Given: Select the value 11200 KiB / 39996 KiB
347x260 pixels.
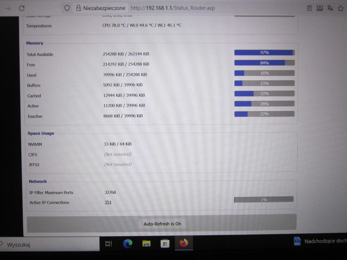Looking at the screenshot, I should tap(124, 105).
